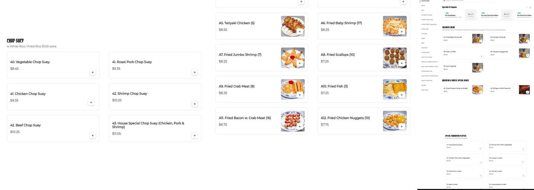Add A10 Fried Fish via plus icon
The image size is (534, 190).
coord(402,95)
